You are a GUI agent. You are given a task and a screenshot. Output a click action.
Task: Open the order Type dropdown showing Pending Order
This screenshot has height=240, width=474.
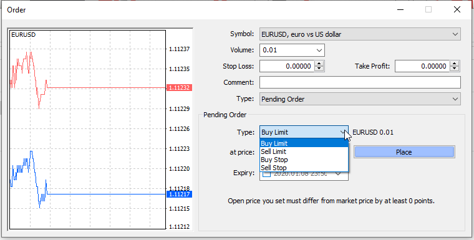click(360, 99)
